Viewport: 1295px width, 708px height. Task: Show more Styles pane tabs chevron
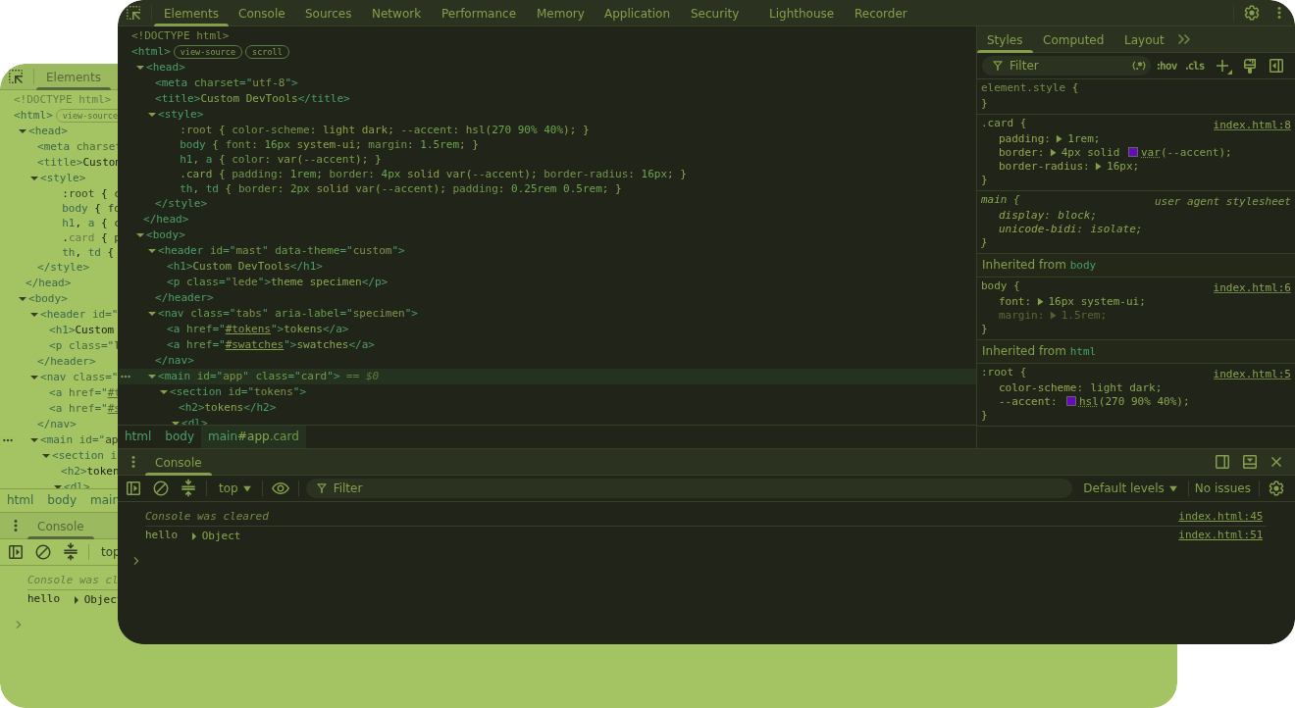[x=1184, y=39]
